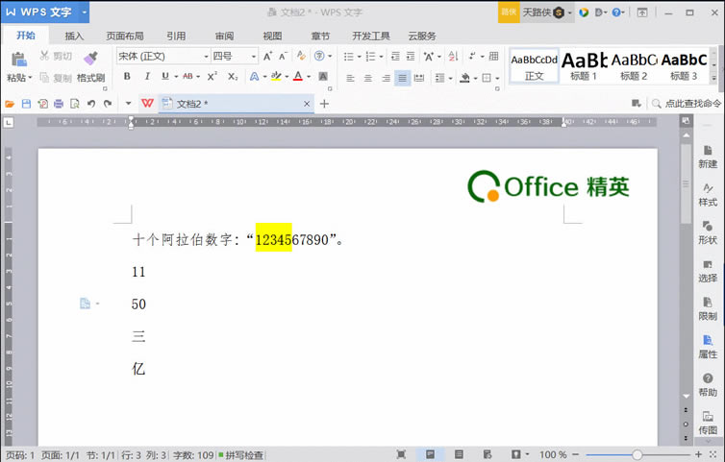
Task: Toggle Subscript X₂ formatting
Action: tap(233, 76)
